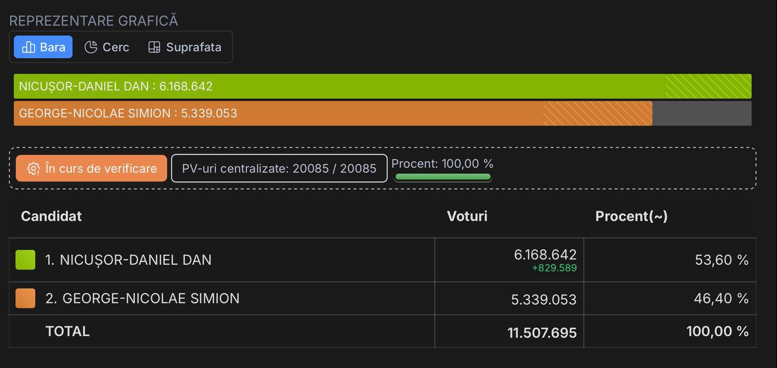Click the +829.589 vote difference label
This screenshot has width=777, height=368.
[x=554, y=268]
